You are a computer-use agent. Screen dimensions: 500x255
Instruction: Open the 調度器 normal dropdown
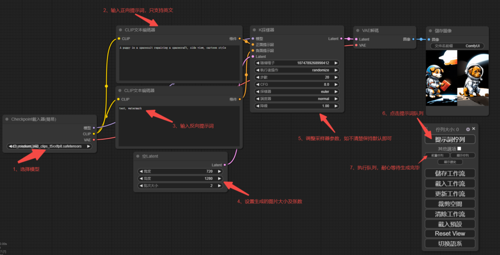pos(296,98)
